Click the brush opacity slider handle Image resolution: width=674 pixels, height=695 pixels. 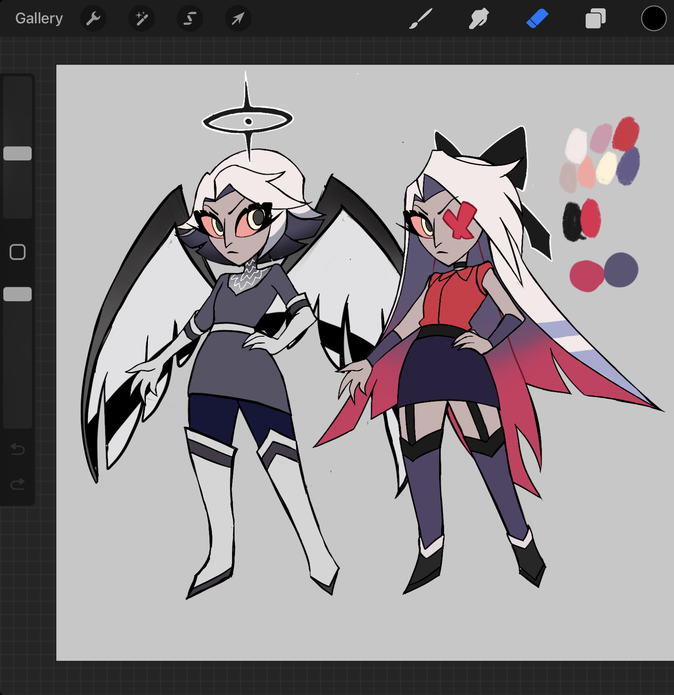click(17, 294)
